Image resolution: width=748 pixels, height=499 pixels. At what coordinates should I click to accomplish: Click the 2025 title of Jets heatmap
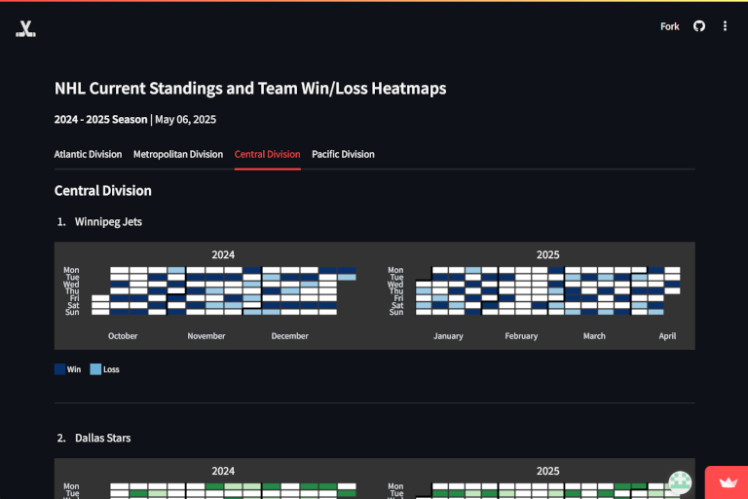click(x=547, y=254)
